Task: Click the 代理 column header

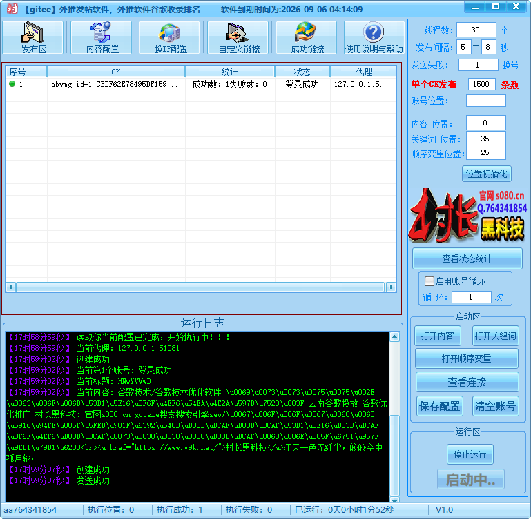Action: pos(363,72)
